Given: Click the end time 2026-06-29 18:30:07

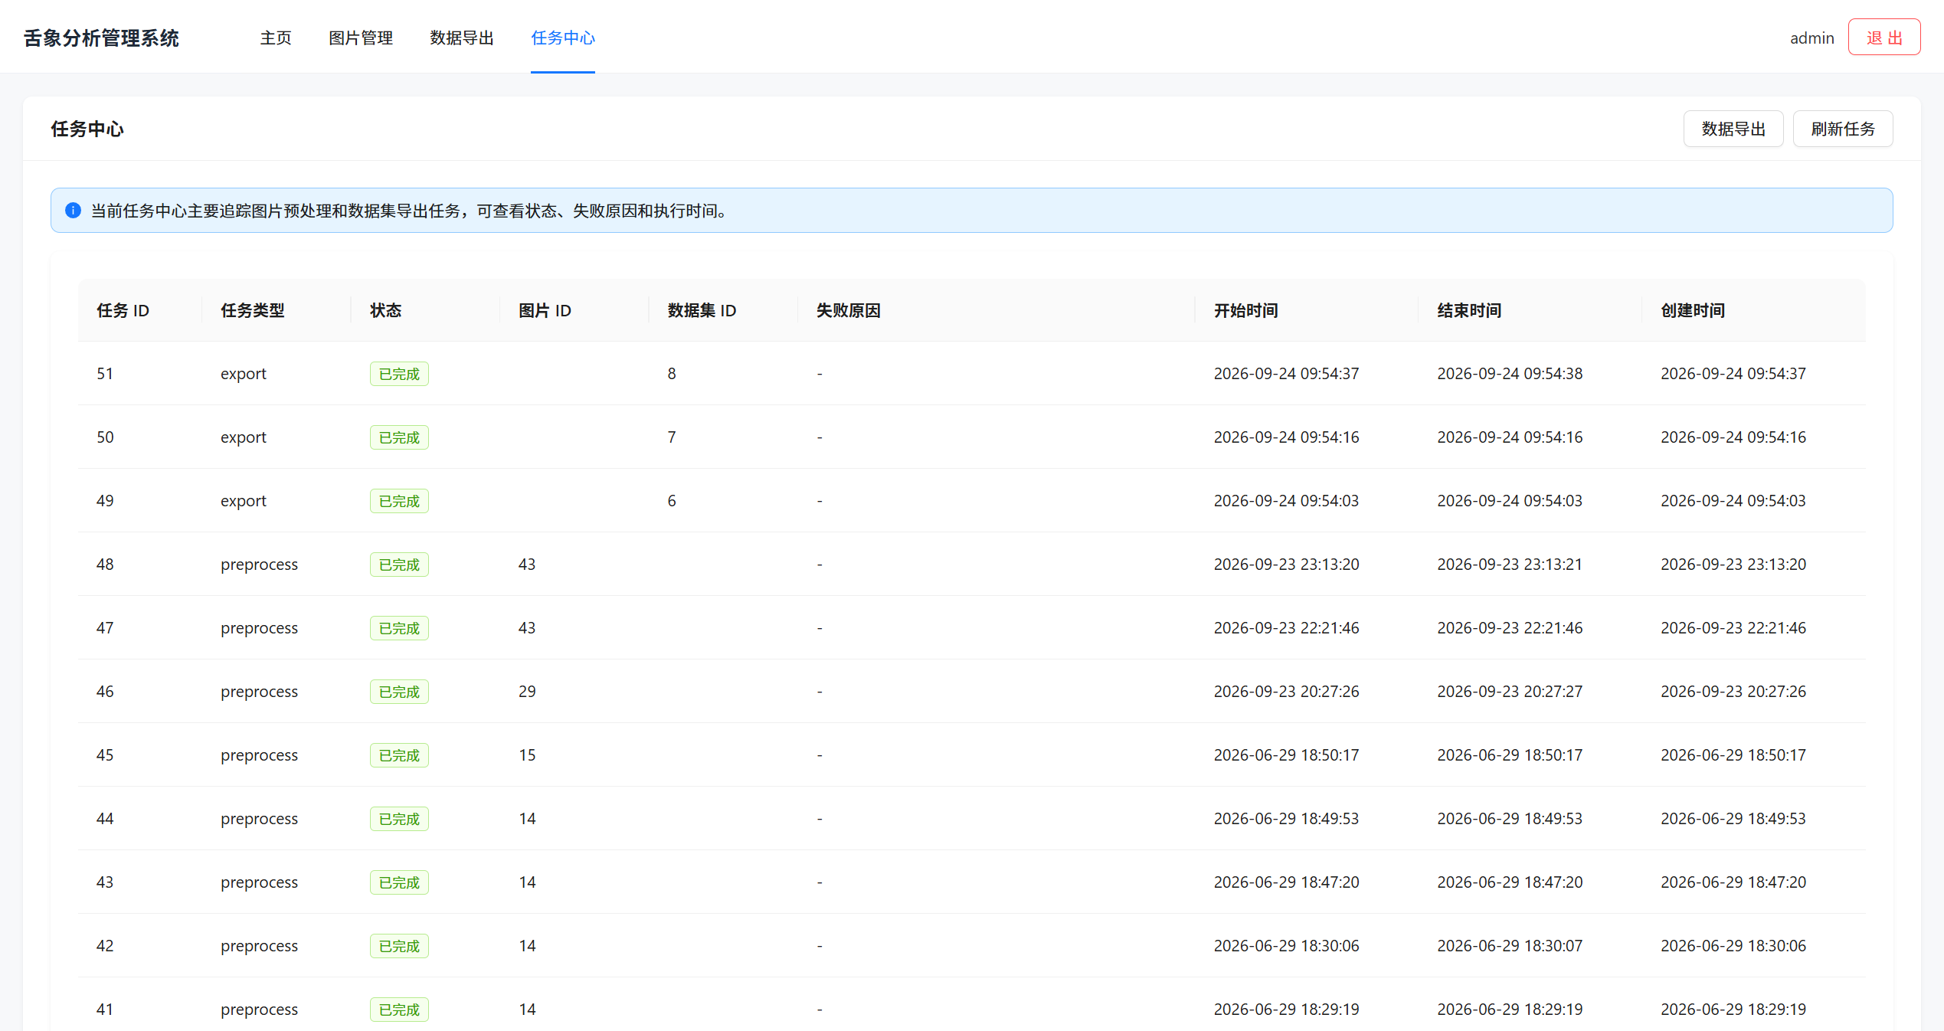Looking at the screenshot, I should 1510,946.
